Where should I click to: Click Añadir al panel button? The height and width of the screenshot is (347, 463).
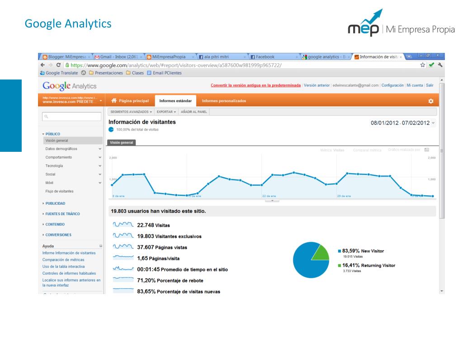point(194,112)
